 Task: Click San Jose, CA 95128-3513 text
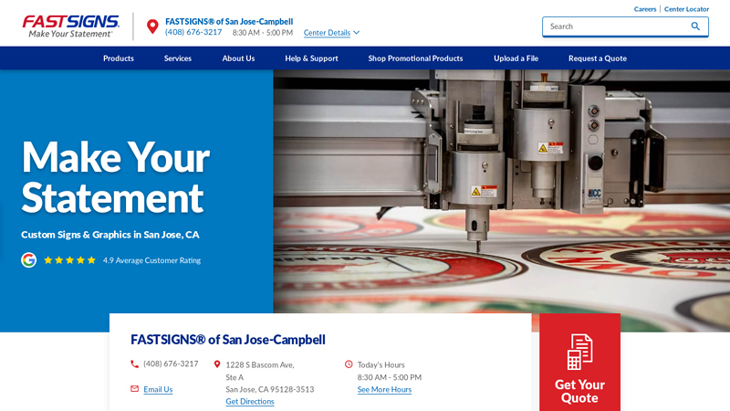click(x=269, y=389)
